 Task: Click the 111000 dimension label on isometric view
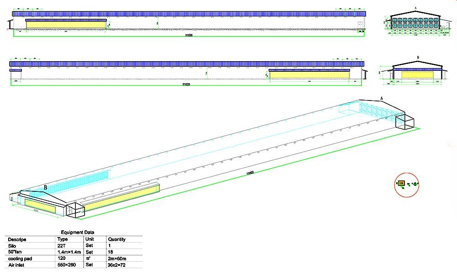pos(250,173)
